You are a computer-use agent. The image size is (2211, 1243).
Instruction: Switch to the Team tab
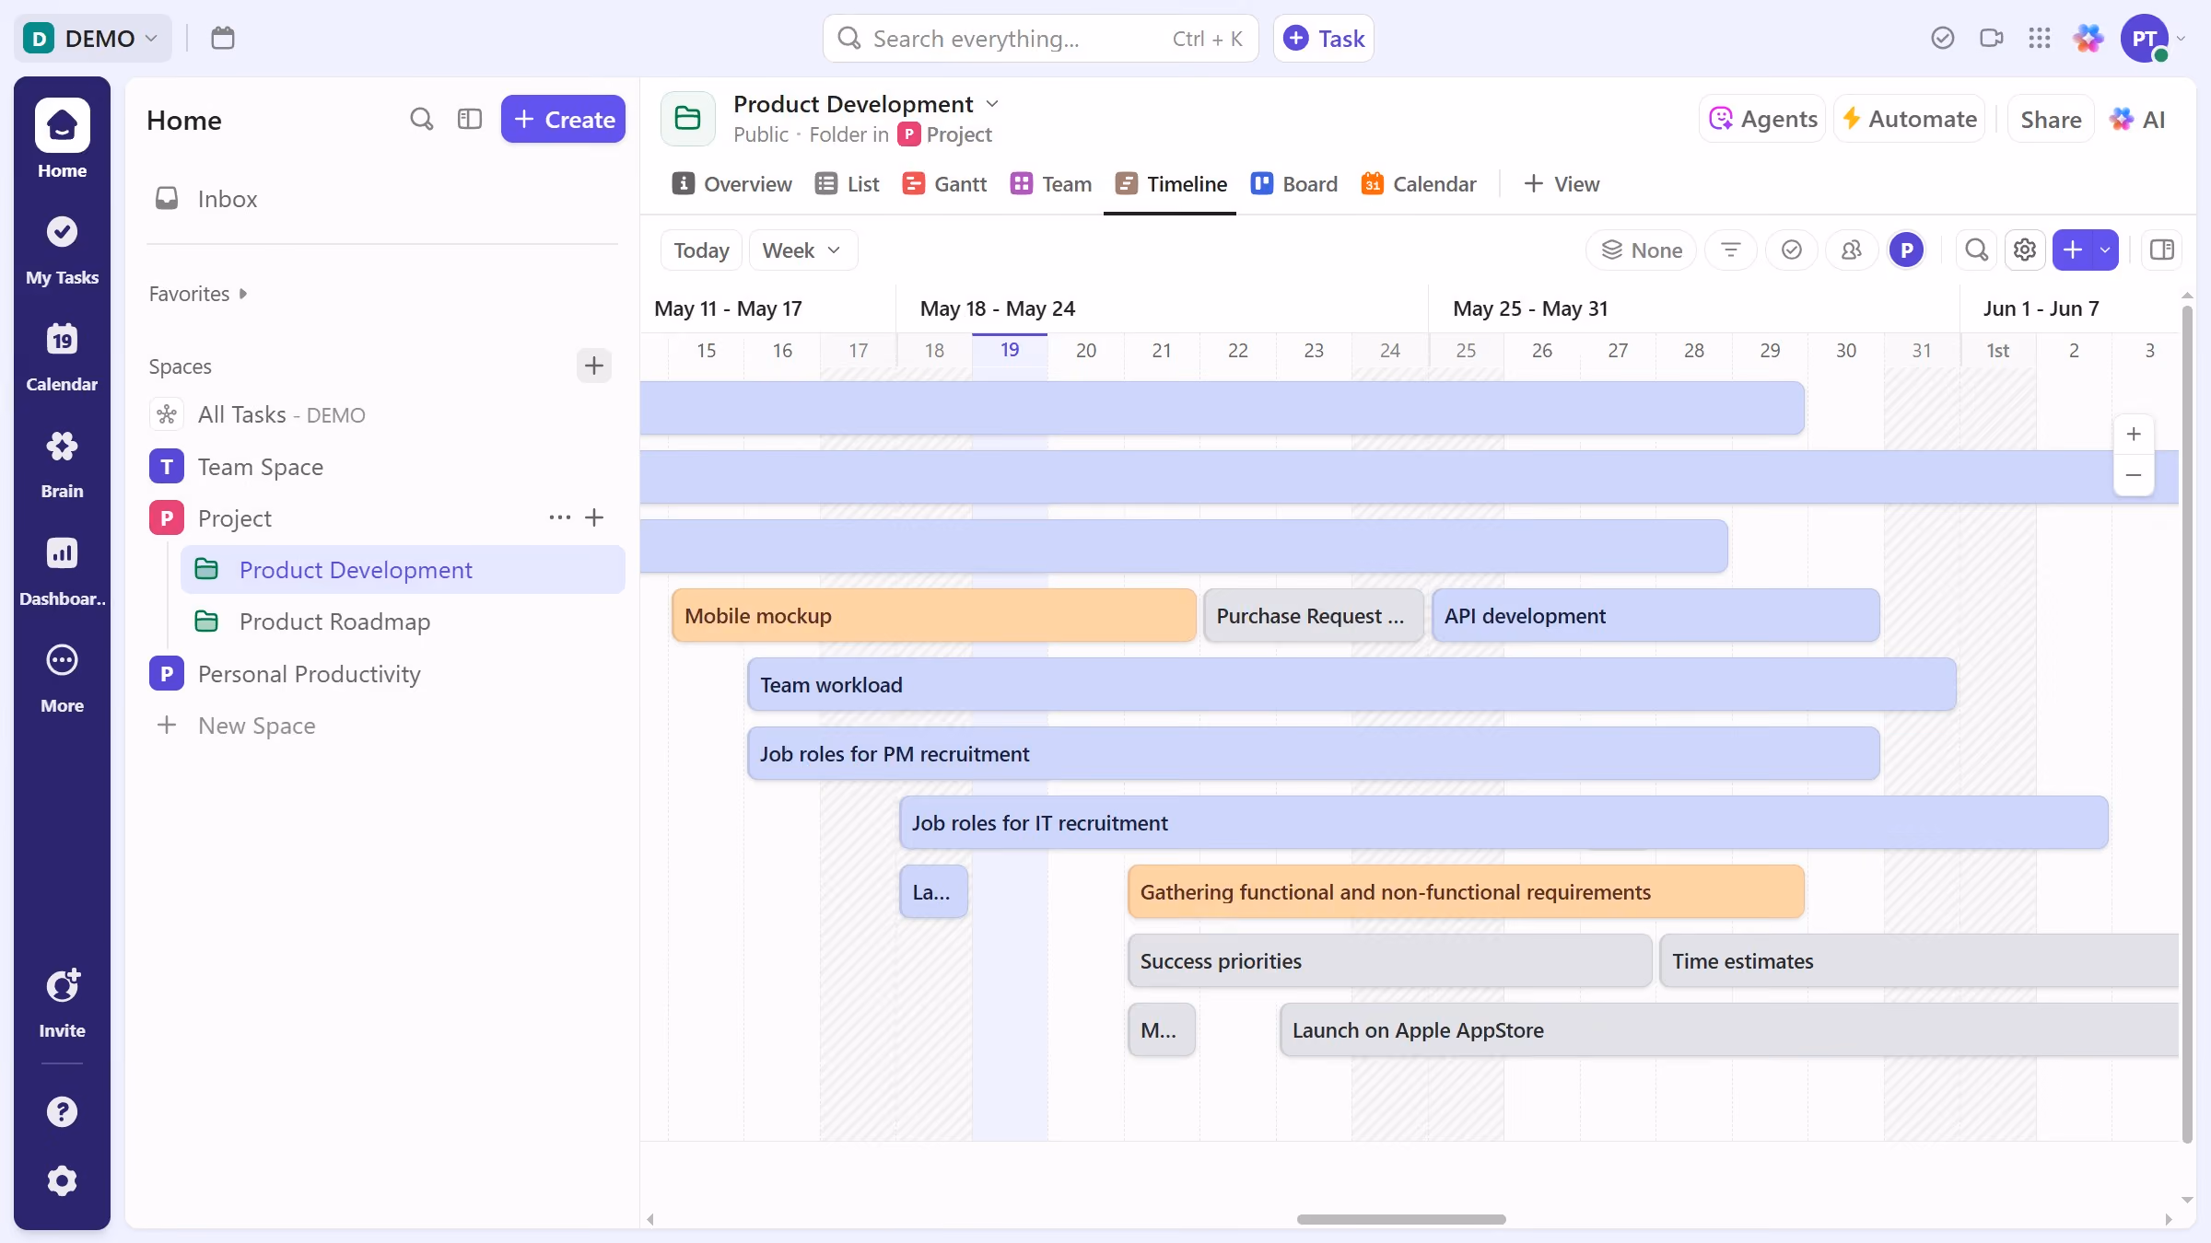coord(1051,184)
